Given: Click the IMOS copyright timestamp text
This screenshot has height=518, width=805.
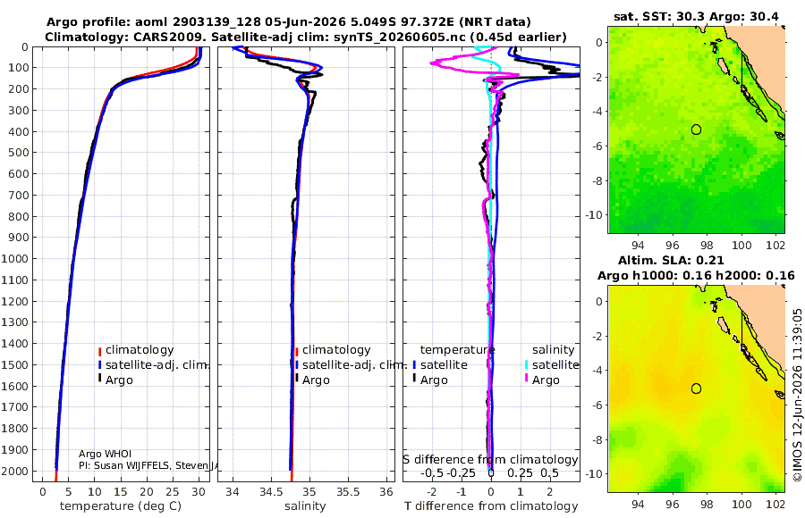Looking at the screenshot, I should [x=797, y=395].
